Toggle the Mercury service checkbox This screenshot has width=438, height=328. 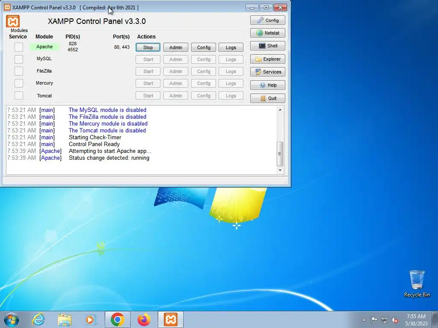[x=19, y=83]
